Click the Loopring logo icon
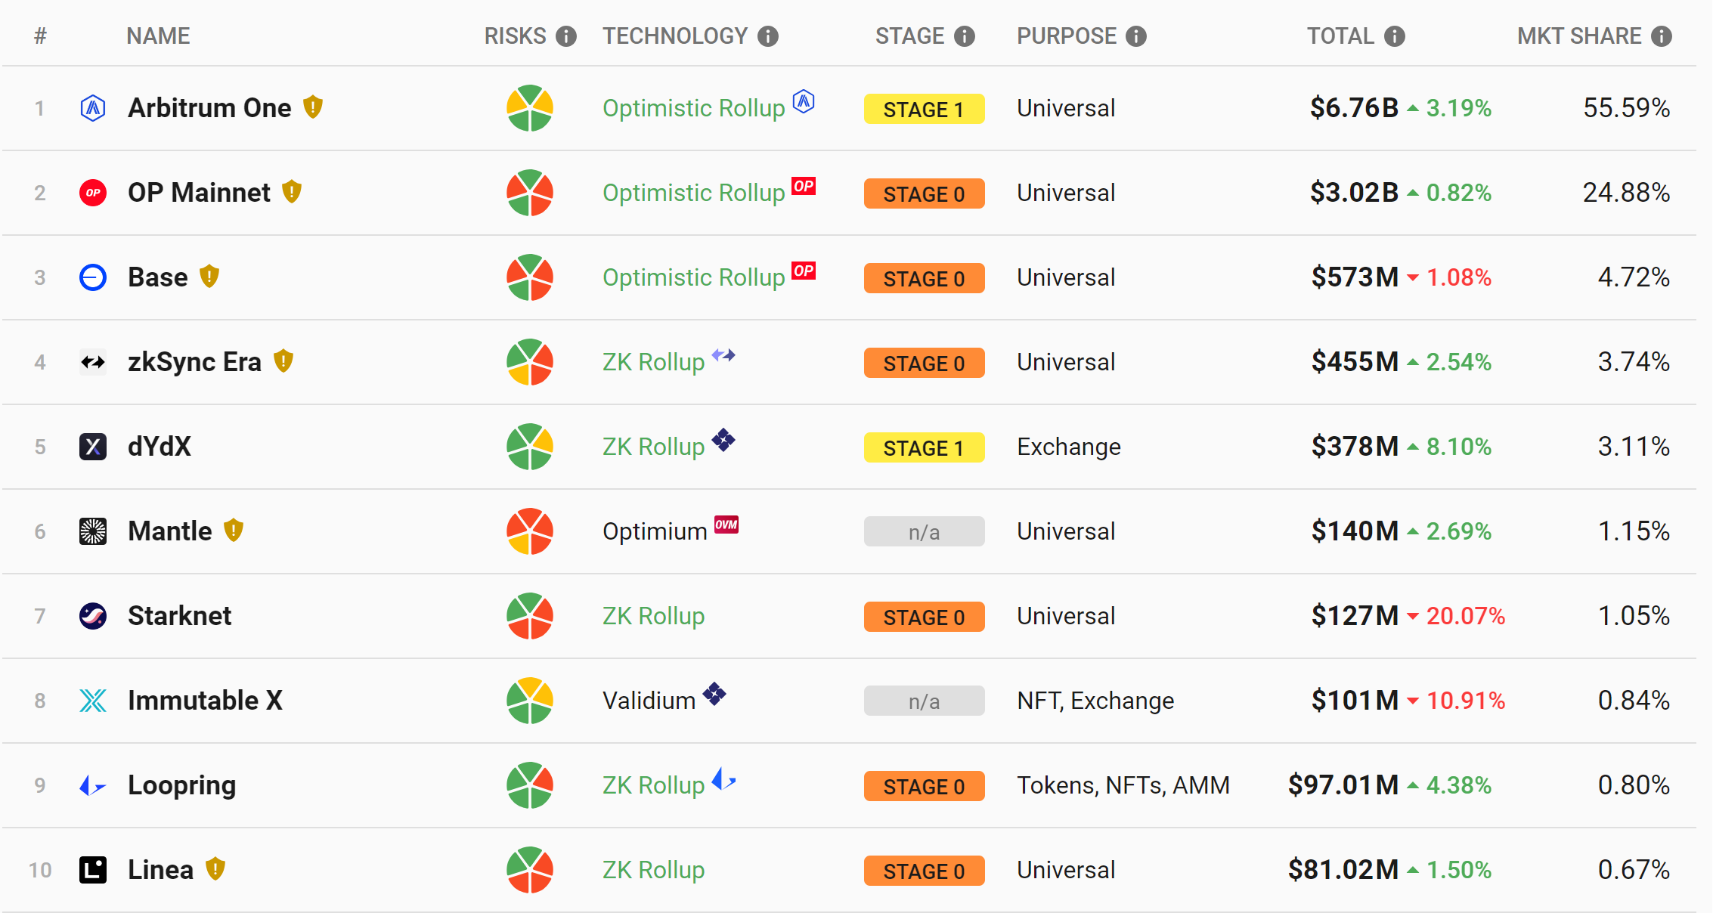 [93, 785]
